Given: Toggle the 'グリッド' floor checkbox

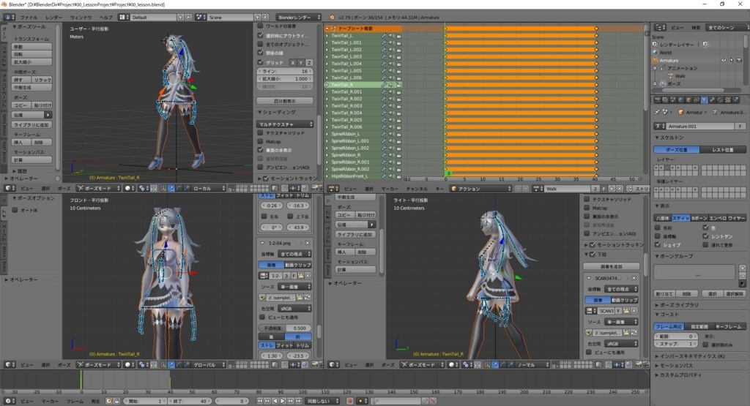Looking at the screenshot, I should pyautogui.click(x=261, y=63).
